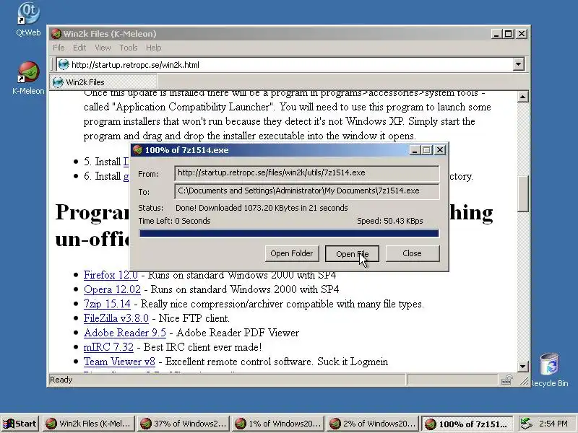Click the system tray network icon
The image size is (578, 433).
(526, 424)
